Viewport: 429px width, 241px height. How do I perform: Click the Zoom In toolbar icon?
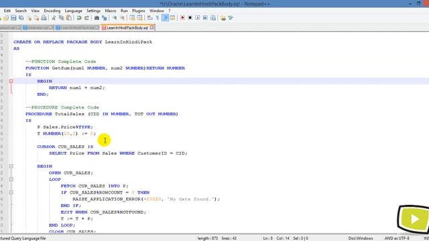tap(115, 18)
